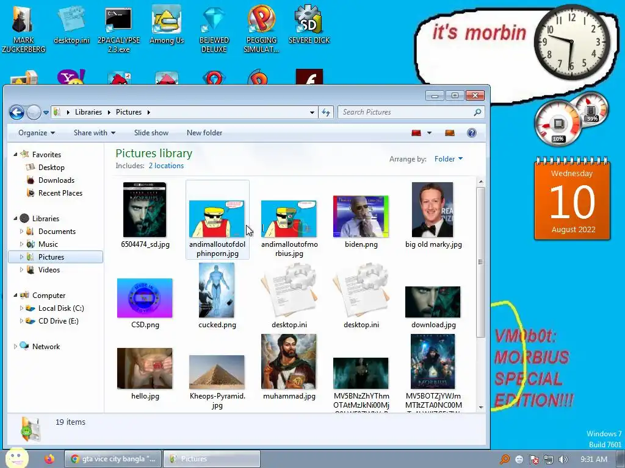
Task: Click the Search Pictures field
Action: point(411,112)
